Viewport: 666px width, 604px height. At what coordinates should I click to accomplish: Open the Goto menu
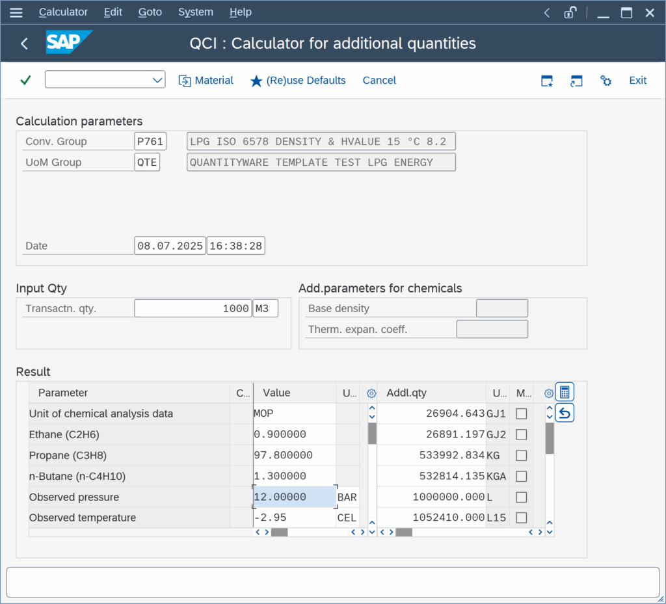tap(150, 12)
